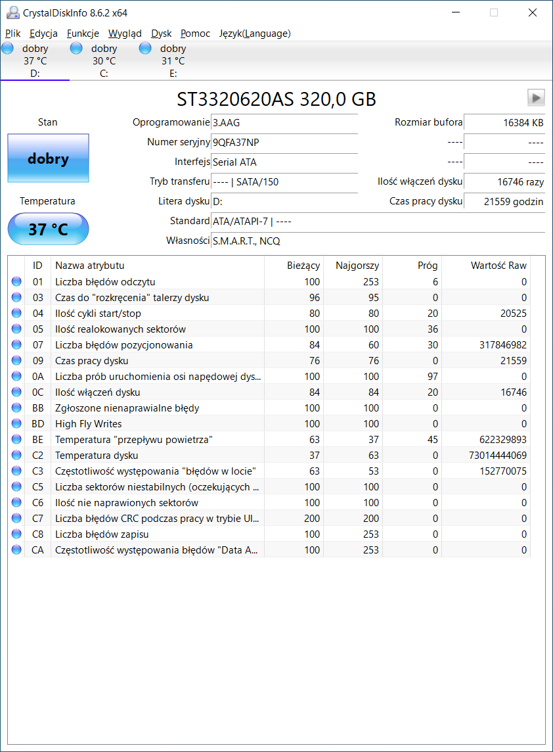This screenshot has width=553, height=752.
Task: Open the Funkcje menu
Action: pyautogui.click(x=83, y=34)
